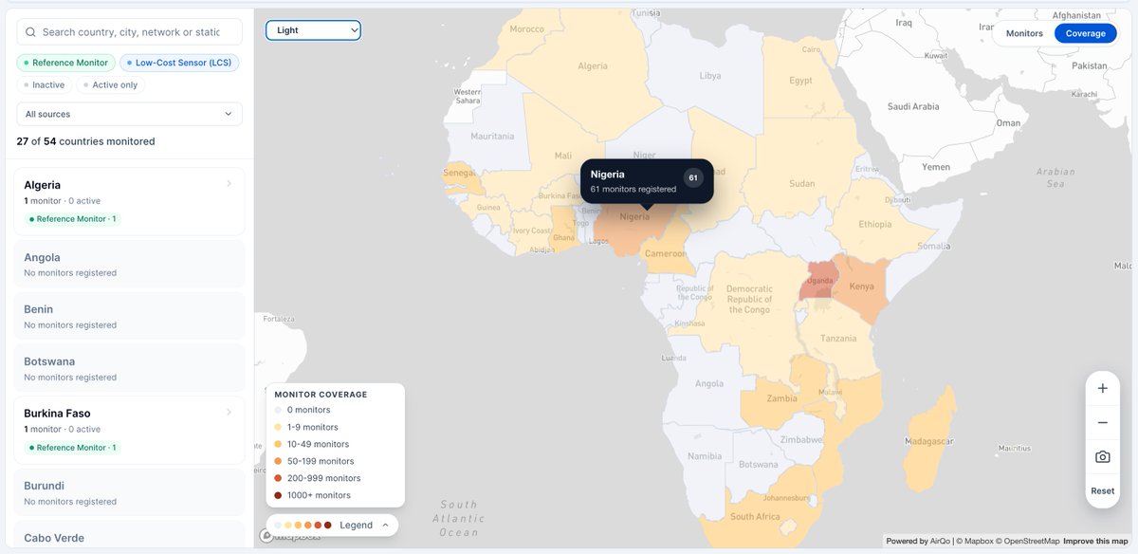Select the Benin list row
Viewport: 1138px width, 554px height.
(129, 317)
